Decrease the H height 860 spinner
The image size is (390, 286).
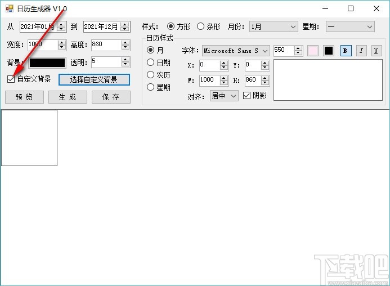click(265, 83)
